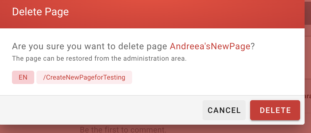The image size is (311, 133).
Task: Click the restore-from-administration note text
Action: (99, 59)
